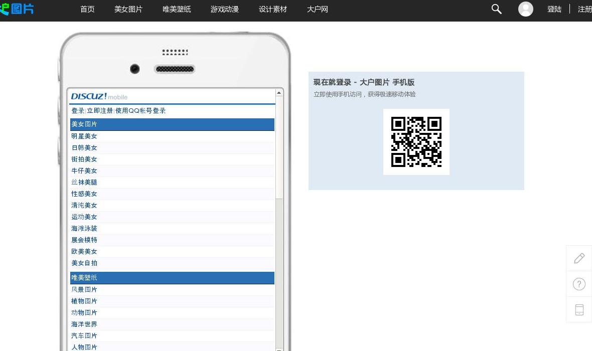The height and width of the screenshot is (351, 592).
Task: Click the site logo 图片
Action: tap(17, 9)
